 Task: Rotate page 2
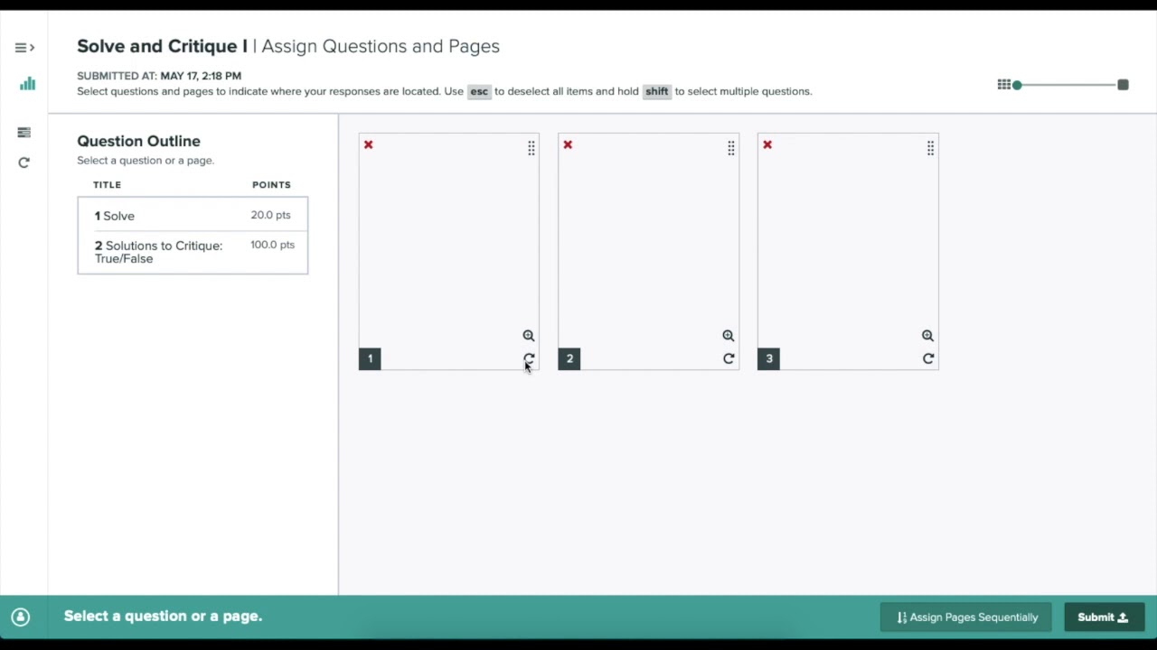coord(729,358)
